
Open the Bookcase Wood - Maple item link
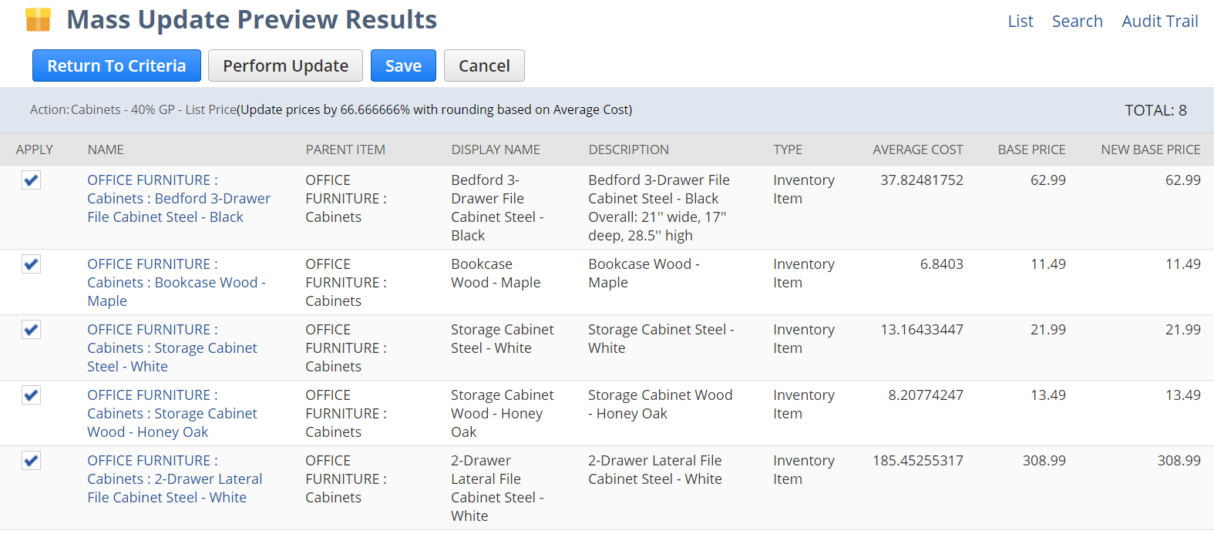[177, 283]
